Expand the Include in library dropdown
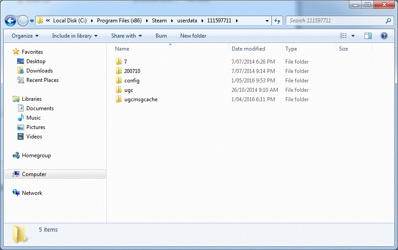This screenshot has height=250, width=398. pos(75,36)
